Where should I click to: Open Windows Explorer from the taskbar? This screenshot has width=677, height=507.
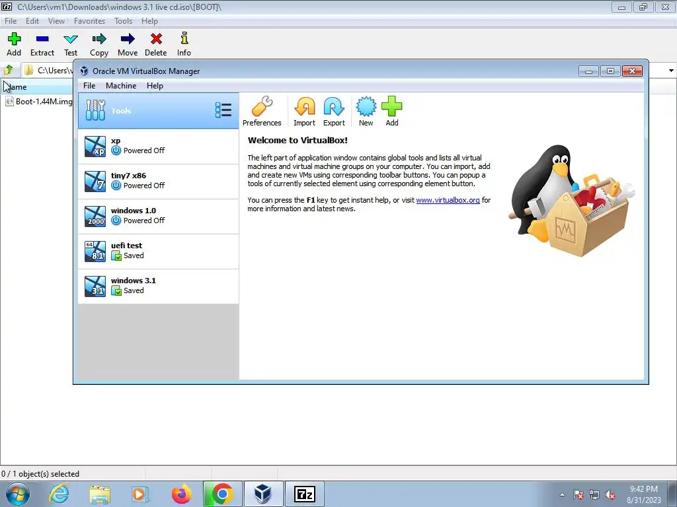click(100, 494)
